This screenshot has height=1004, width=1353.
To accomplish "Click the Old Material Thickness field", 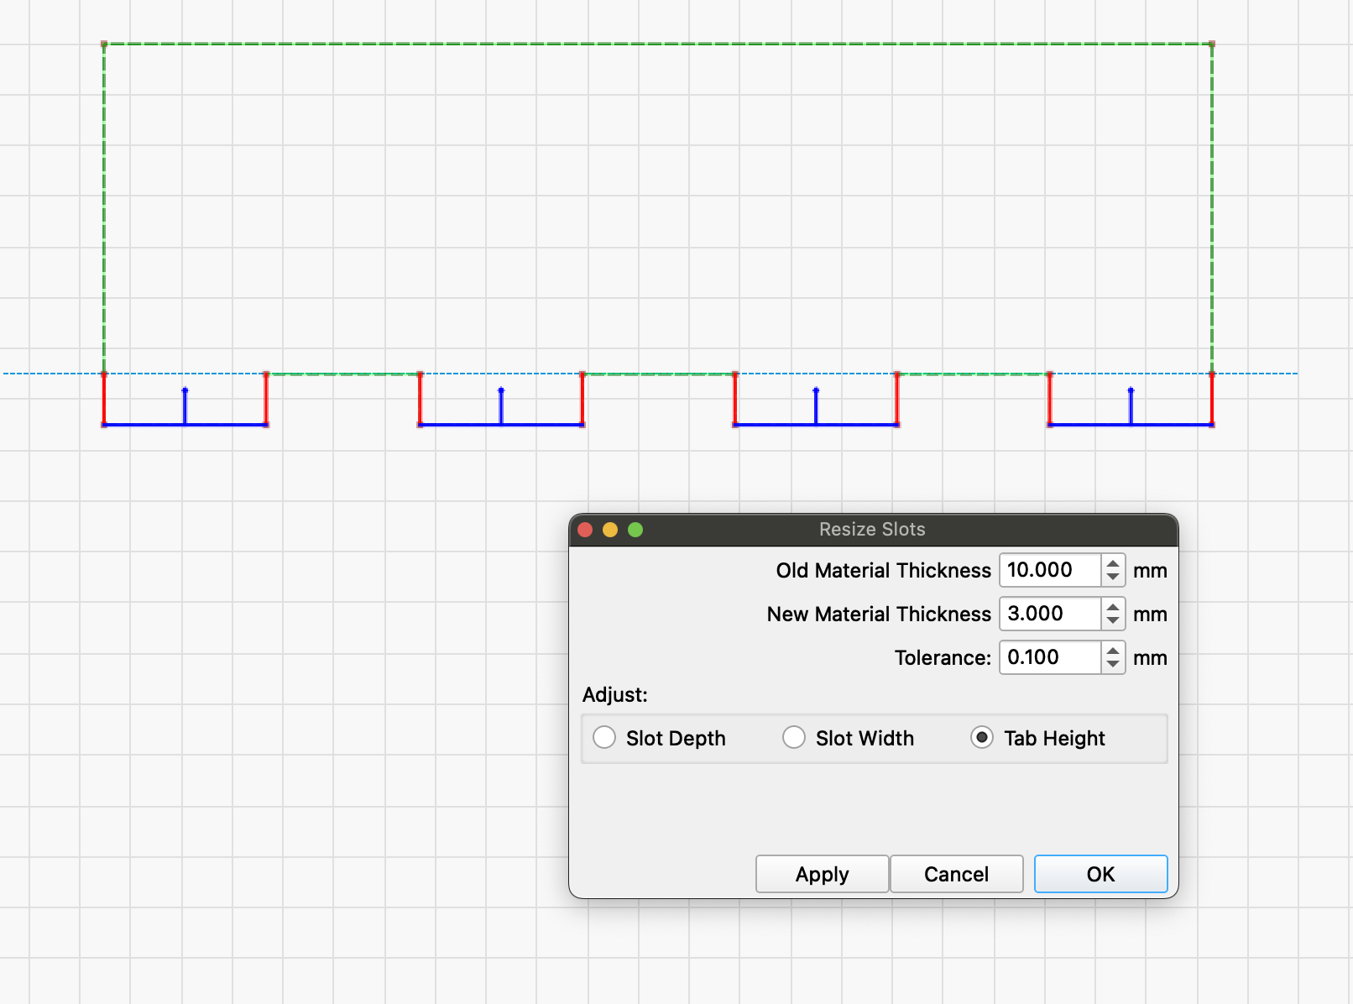I will [x=1049, y=571].
